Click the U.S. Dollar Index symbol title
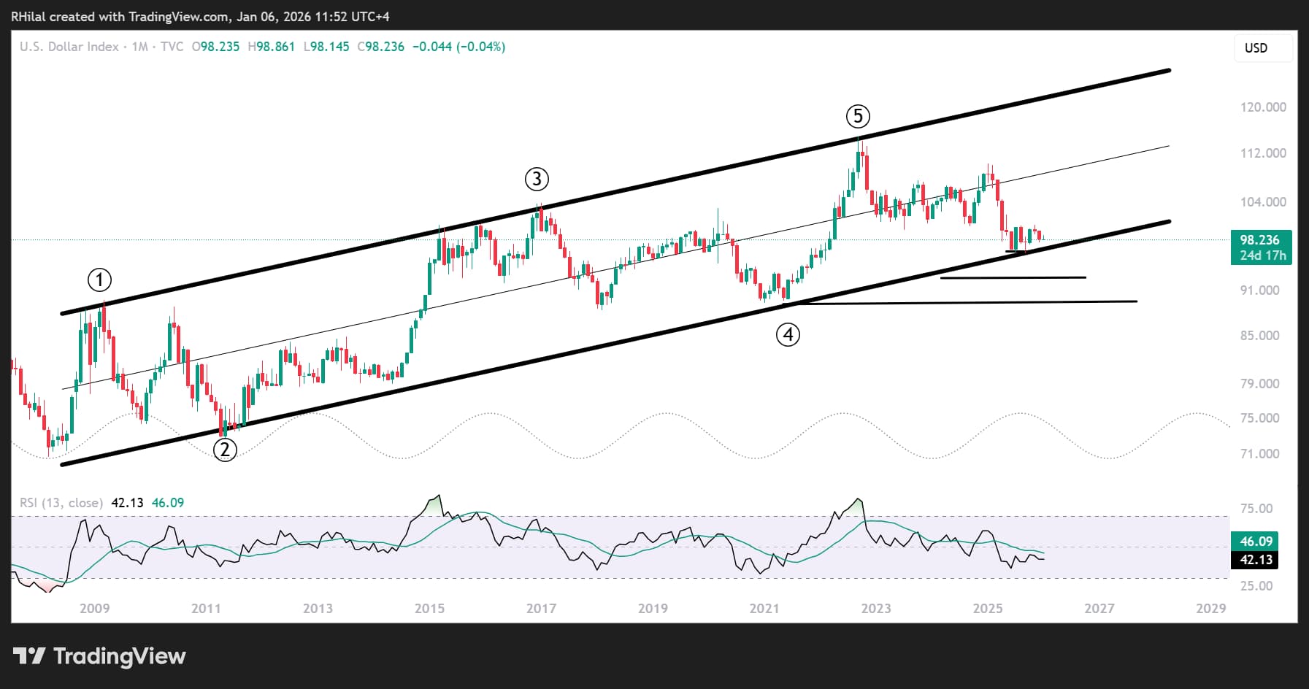 69,47
